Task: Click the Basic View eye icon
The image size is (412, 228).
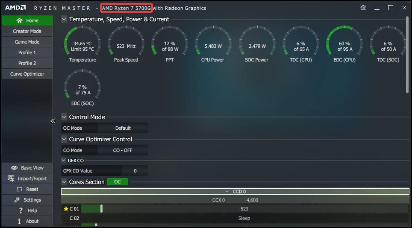Action: point(15,168)
